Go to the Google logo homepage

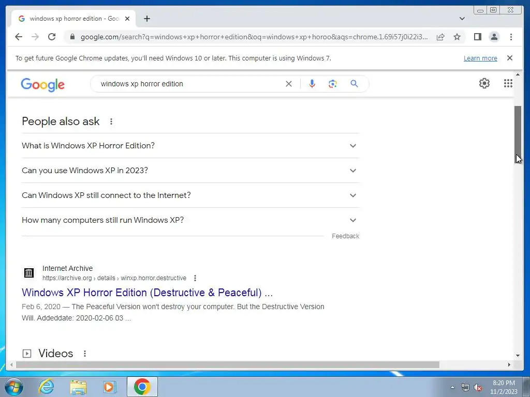pyautogui.click(x=42, y=84)
